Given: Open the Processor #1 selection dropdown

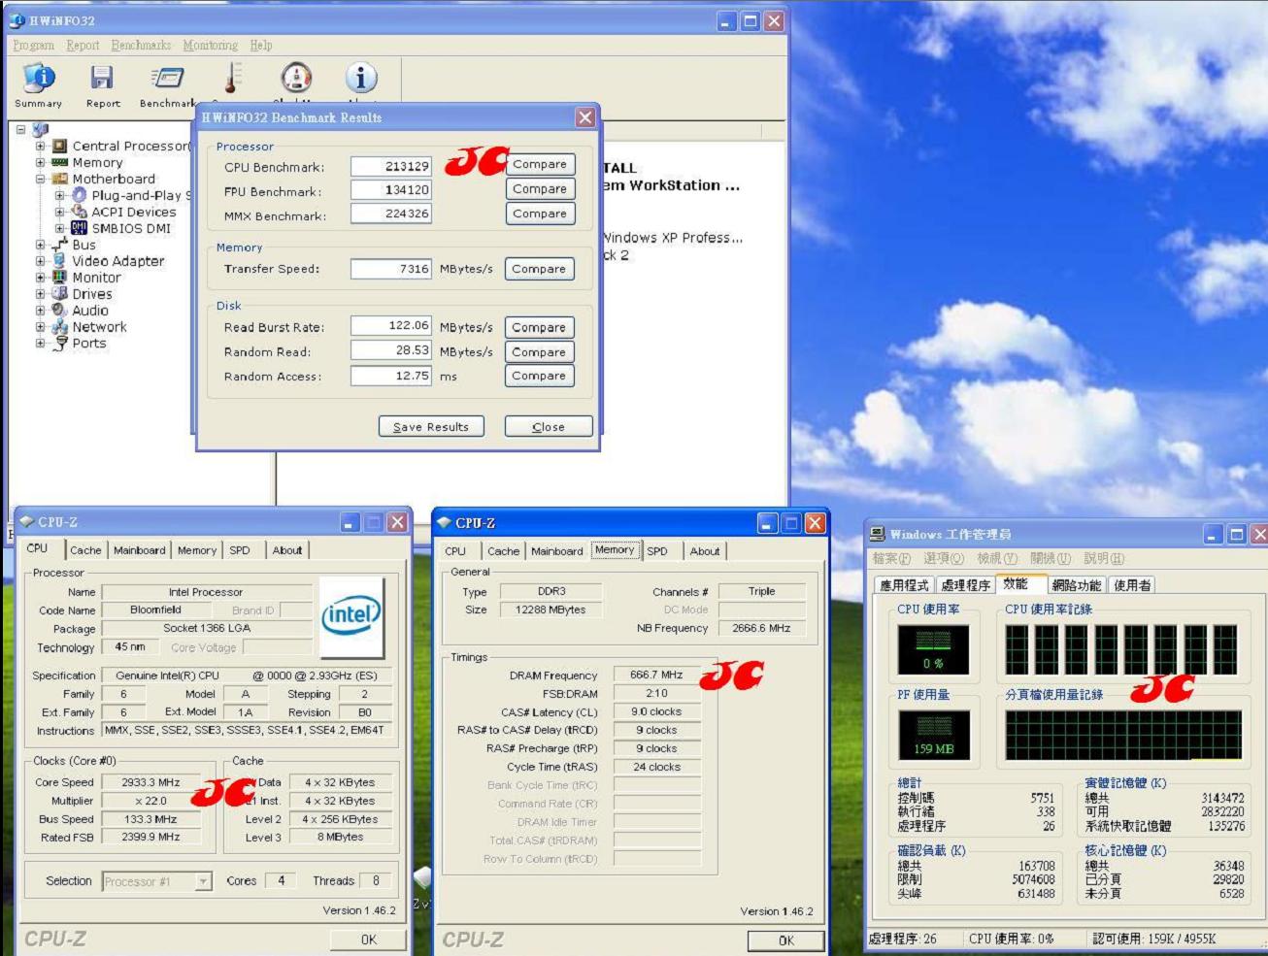Looking at the screenshot, I should 203,881.
